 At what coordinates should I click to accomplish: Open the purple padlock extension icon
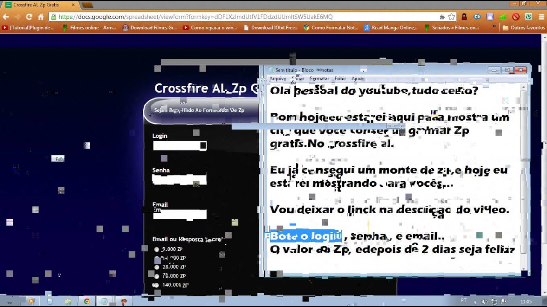(490, 17)
